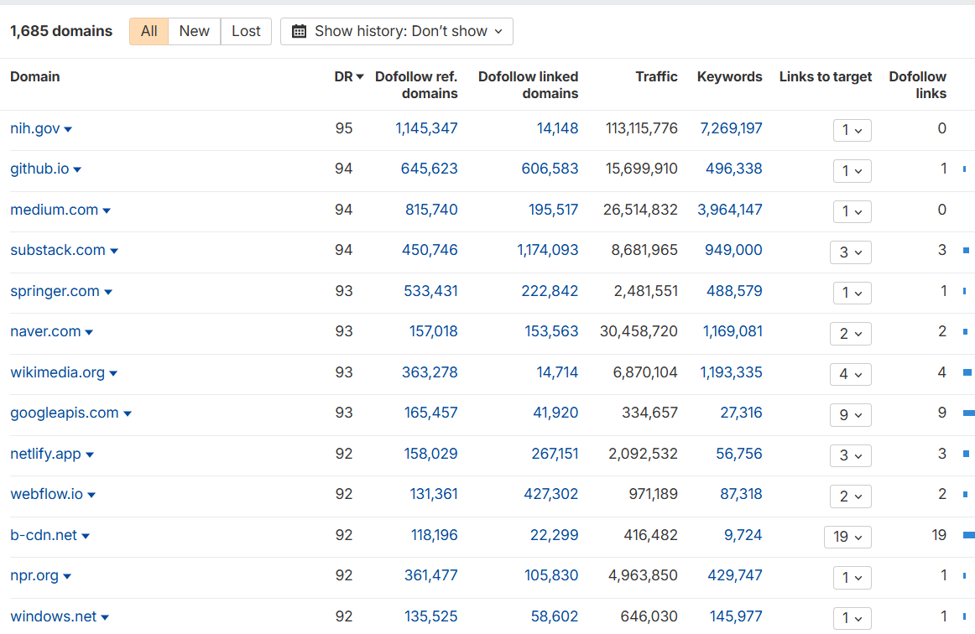Click the calendar icon in Show history

(x=299, y=31)
